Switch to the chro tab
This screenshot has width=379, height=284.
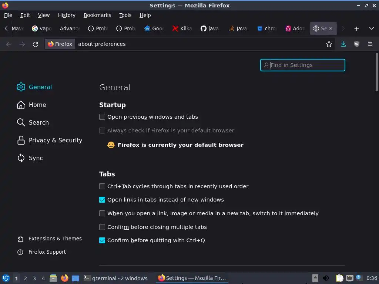tap(266, 28)
